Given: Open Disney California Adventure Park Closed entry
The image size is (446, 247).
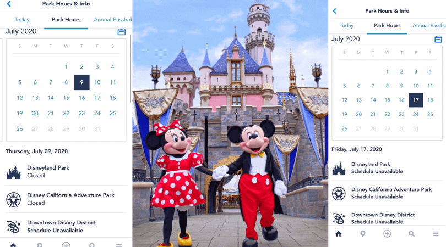Looking at the screenshot, I should click(x=66, y=199).
